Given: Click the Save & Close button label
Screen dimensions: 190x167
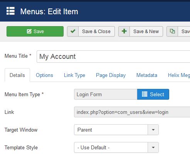Looking at the screenshot, I should click(x=96, y=32).
